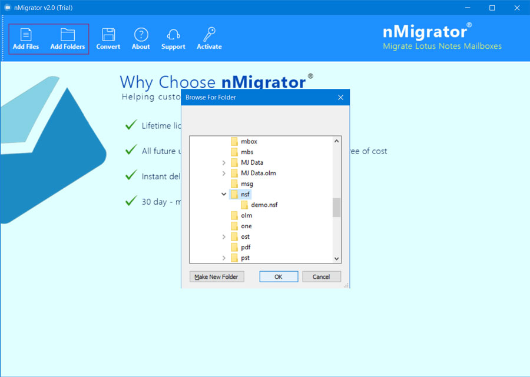Viewport: 530px width, 377px height.
Task: Click the nMigrator title bar app icon
Action: pos(8,8)
